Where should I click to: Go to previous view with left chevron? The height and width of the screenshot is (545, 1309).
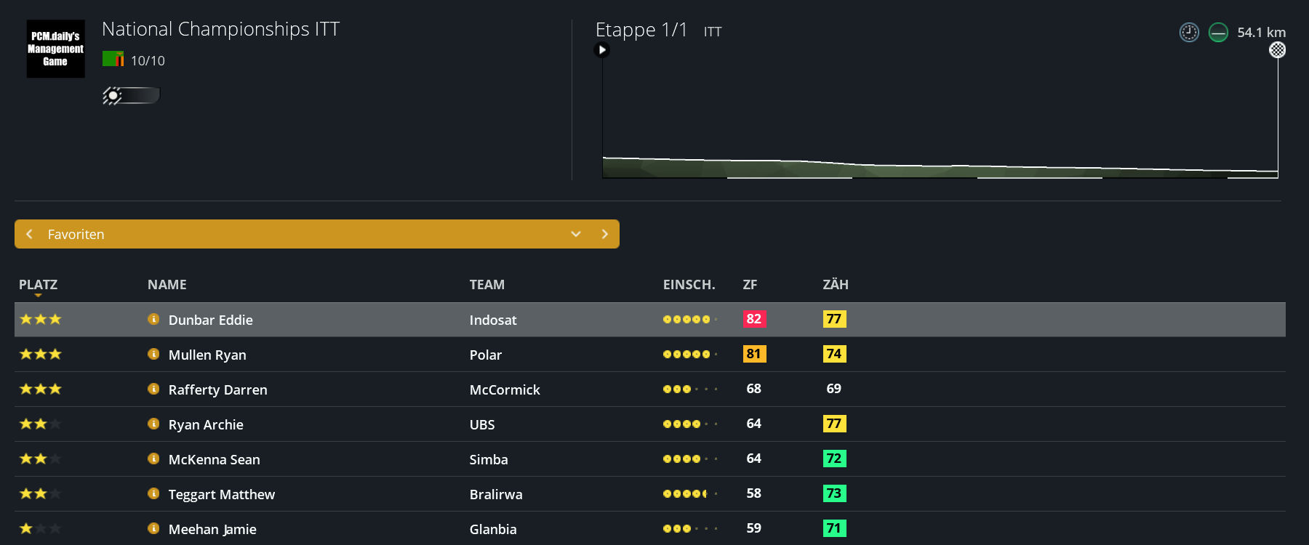click(x=29, y=234)
